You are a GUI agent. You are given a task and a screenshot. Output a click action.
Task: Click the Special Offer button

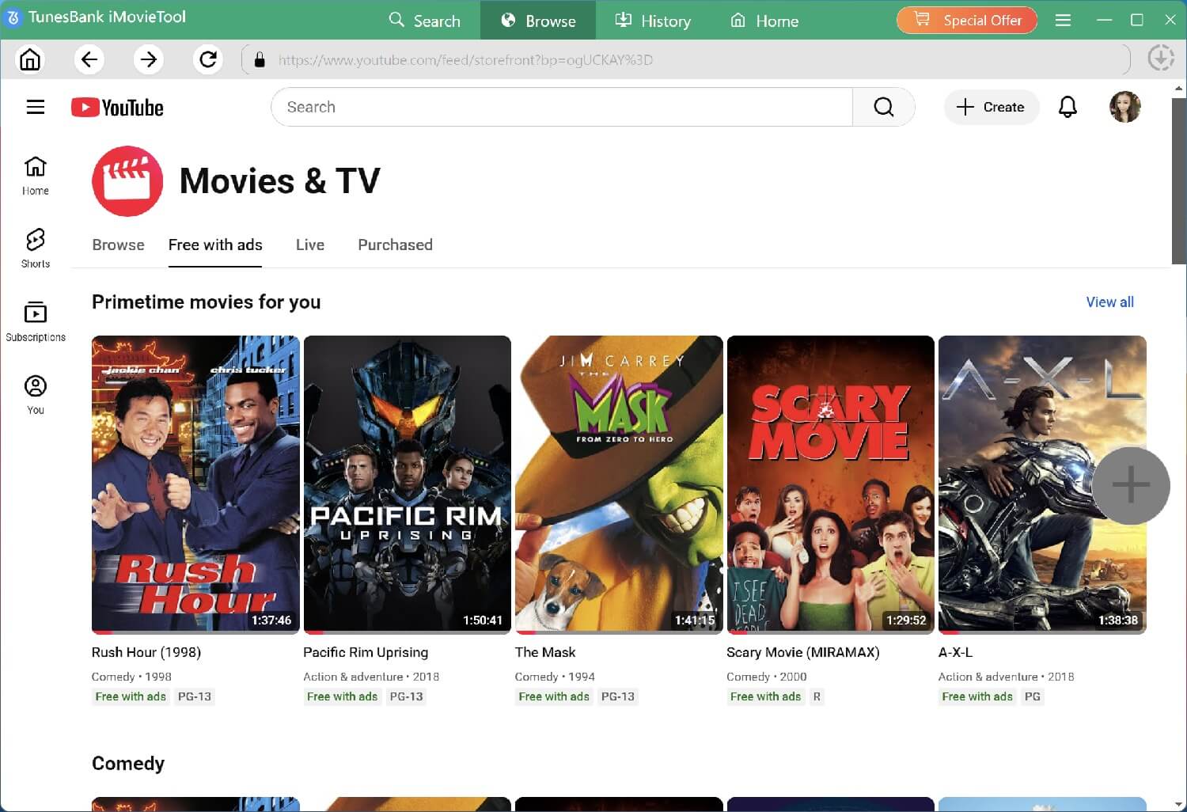pyautogui.click(x=967, y=20)
